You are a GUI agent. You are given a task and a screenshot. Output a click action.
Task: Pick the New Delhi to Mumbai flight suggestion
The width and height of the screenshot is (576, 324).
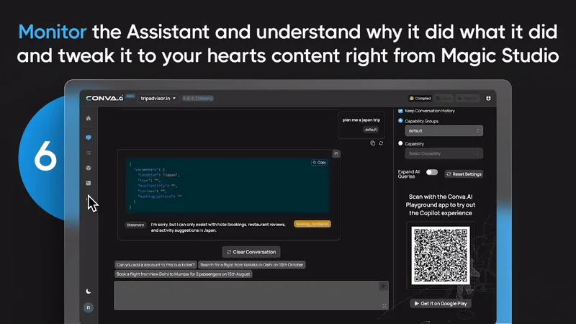tap(184, 274)
